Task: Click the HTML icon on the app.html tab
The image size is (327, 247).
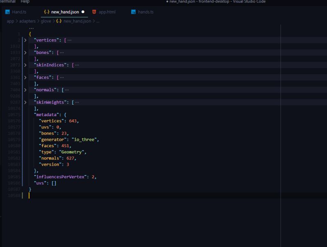Action: tap(94, 12)
